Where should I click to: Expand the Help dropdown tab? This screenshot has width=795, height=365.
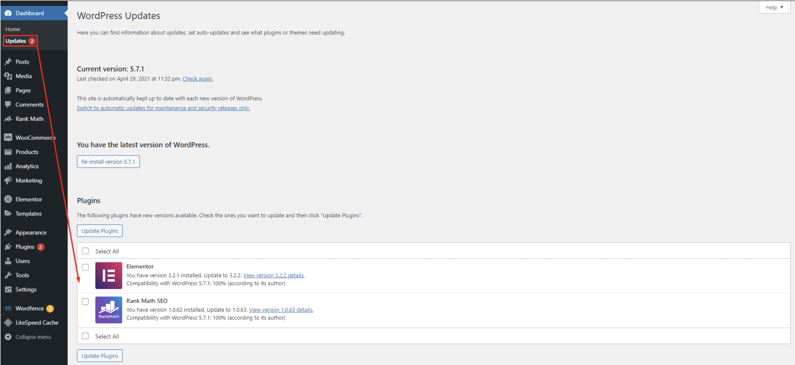tap(774, 7)
